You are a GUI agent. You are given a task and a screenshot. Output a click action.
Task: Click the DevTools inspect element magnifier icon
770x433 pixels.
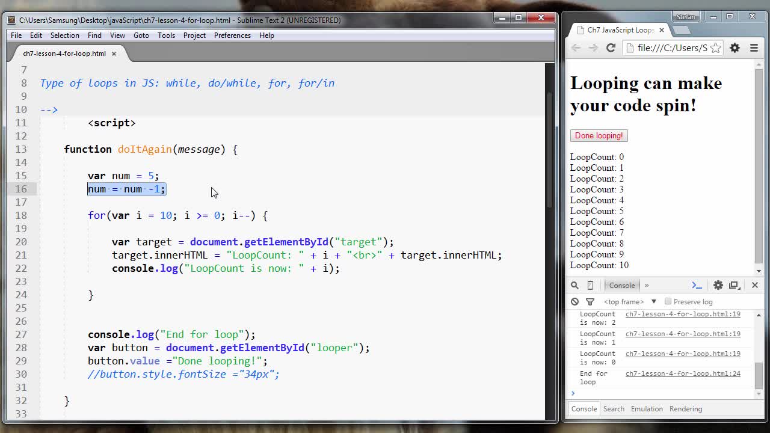(574, 285)
